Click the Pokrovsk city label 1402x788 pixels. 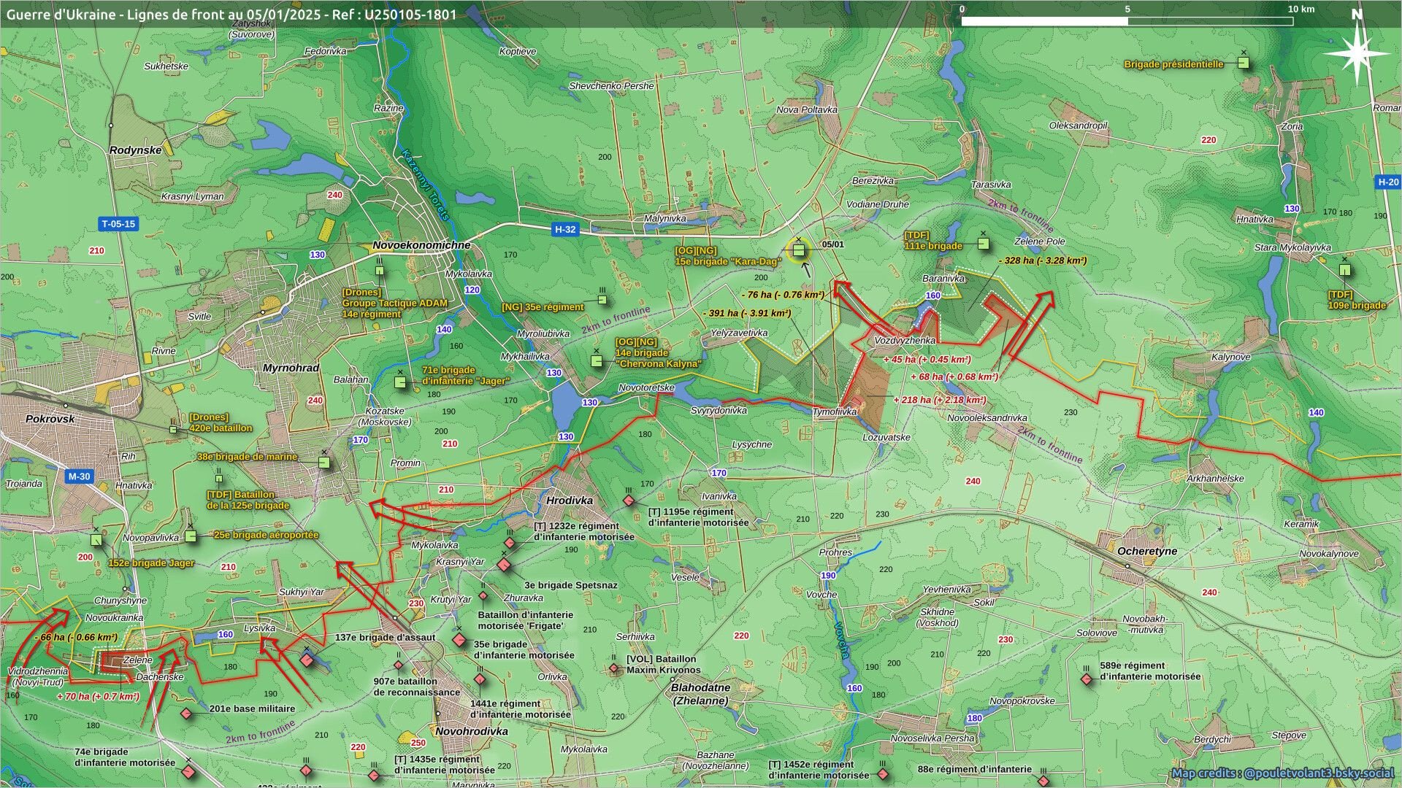(50, 419)
